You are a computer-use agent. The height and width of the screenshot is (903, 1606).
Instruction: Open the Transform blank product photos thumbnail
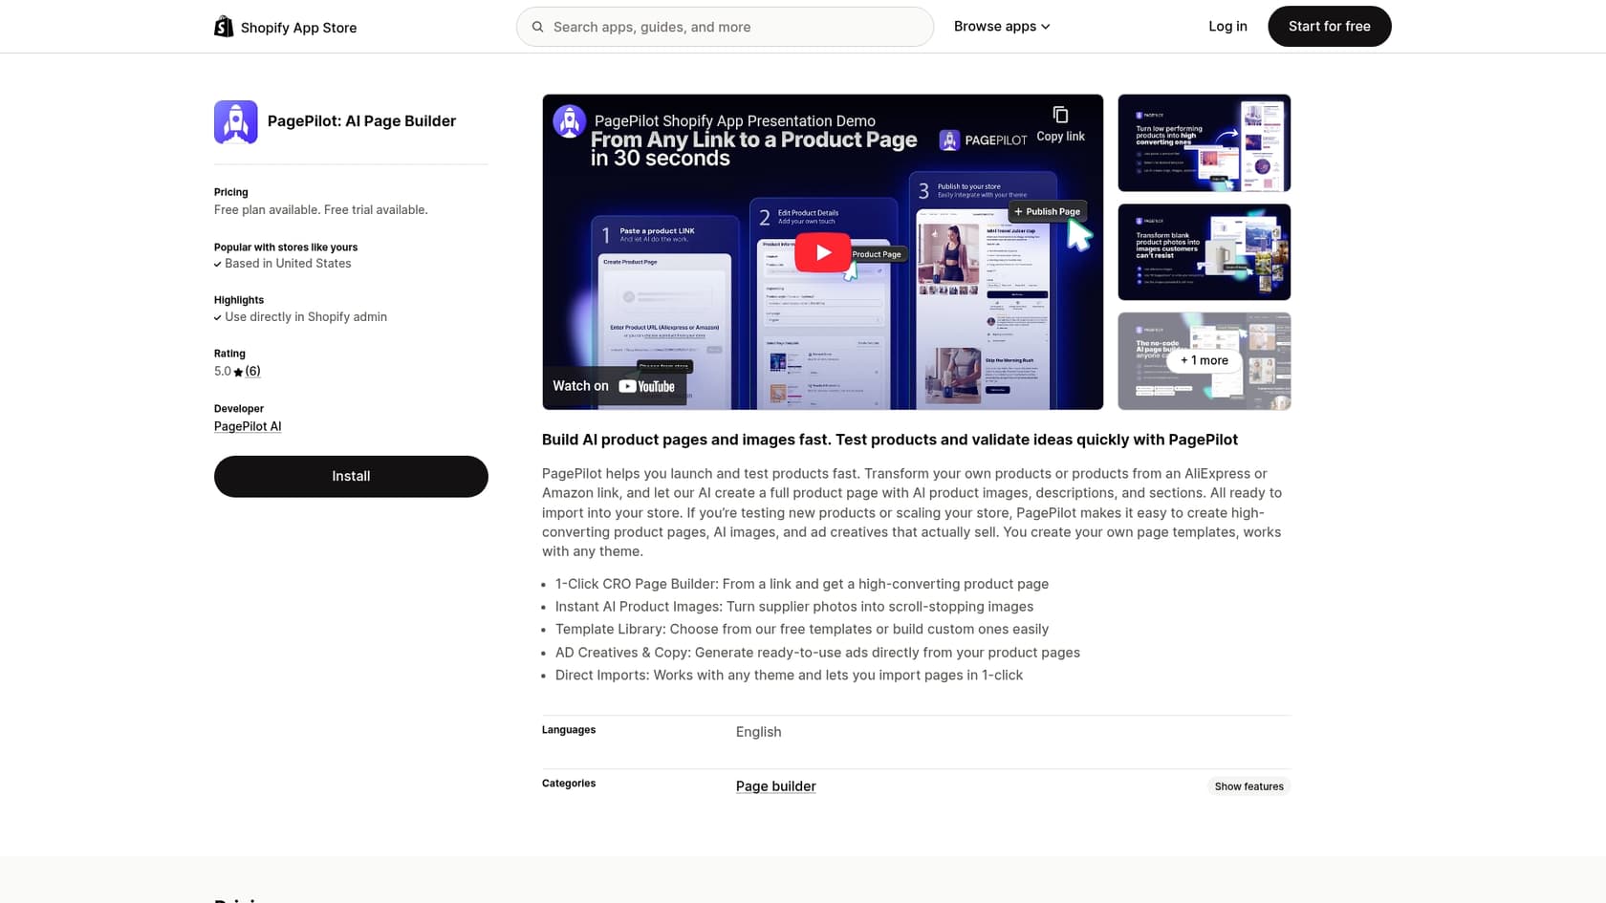(1204, 251)
